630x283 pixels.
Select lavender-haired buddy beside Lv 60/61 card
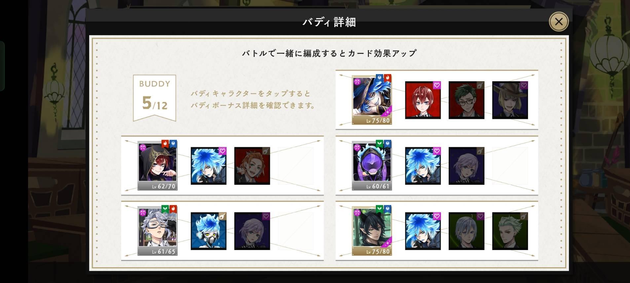(466, 166)
